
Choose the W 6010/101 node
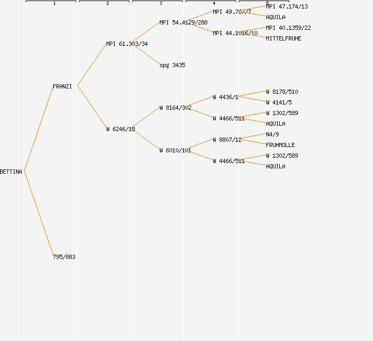pos(175,150)
